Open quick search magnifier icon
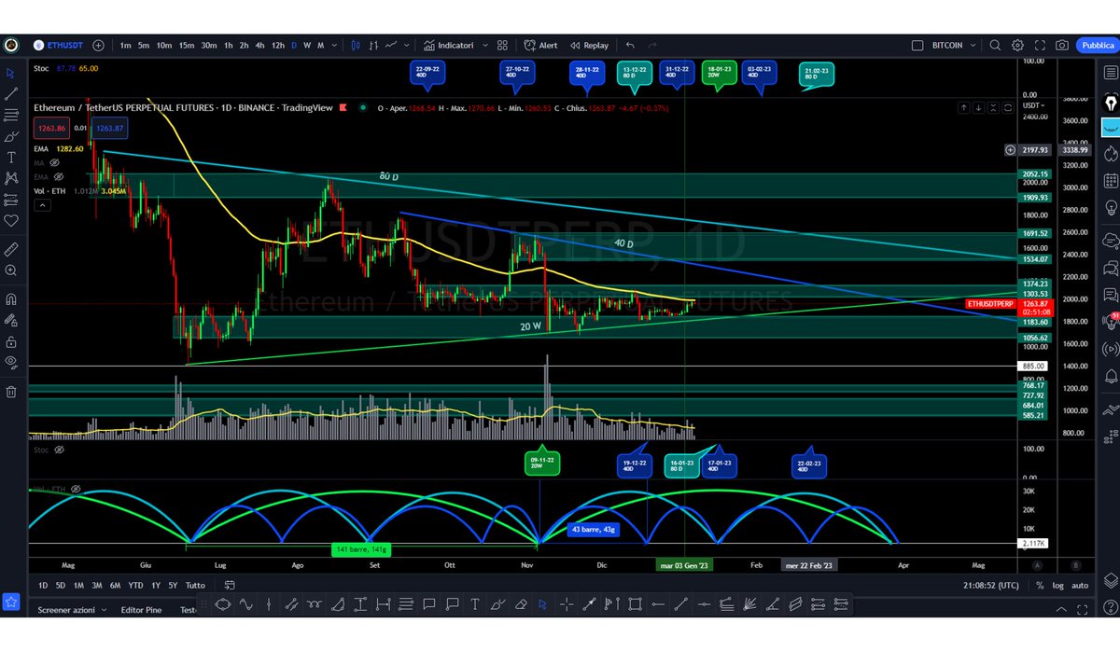The width and height of the screenshot is (1120, 651). tap(995, 45)
